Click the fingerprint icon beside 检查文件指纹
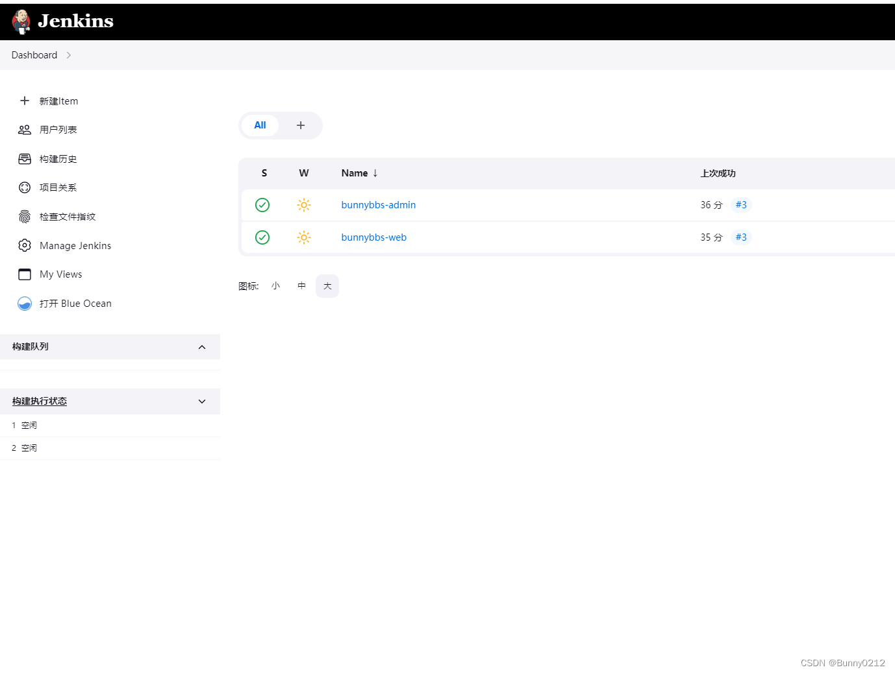The width and height of the screenshot is (895, 674). [x=25, y=217]
